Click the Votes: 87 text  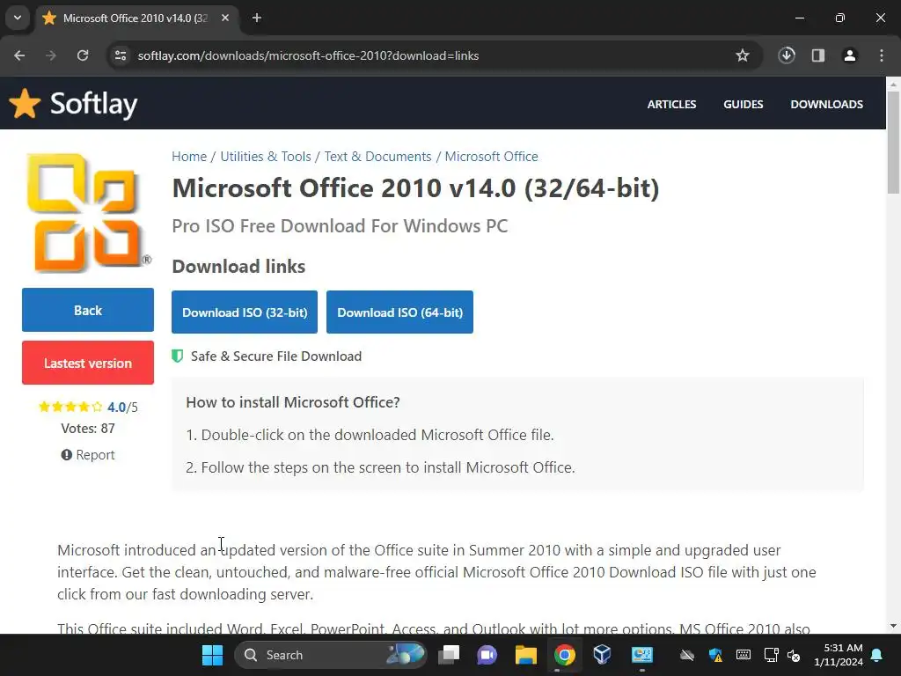coord(88,429)
